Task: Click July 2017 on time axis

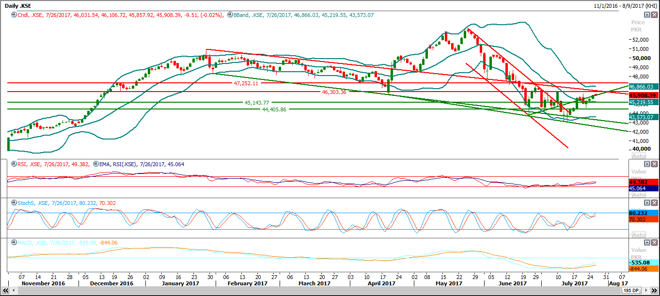Action: (575, 283)
